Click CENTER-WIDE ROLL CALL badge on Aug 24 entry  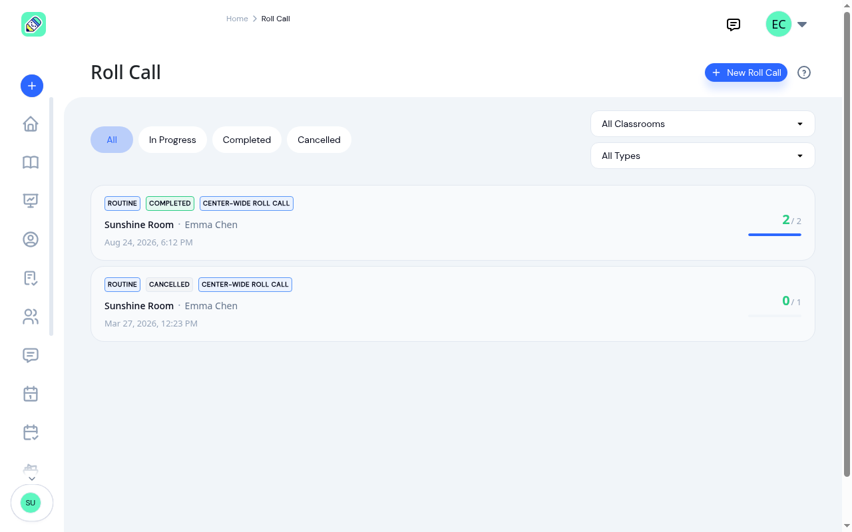[x=246, y=203]
